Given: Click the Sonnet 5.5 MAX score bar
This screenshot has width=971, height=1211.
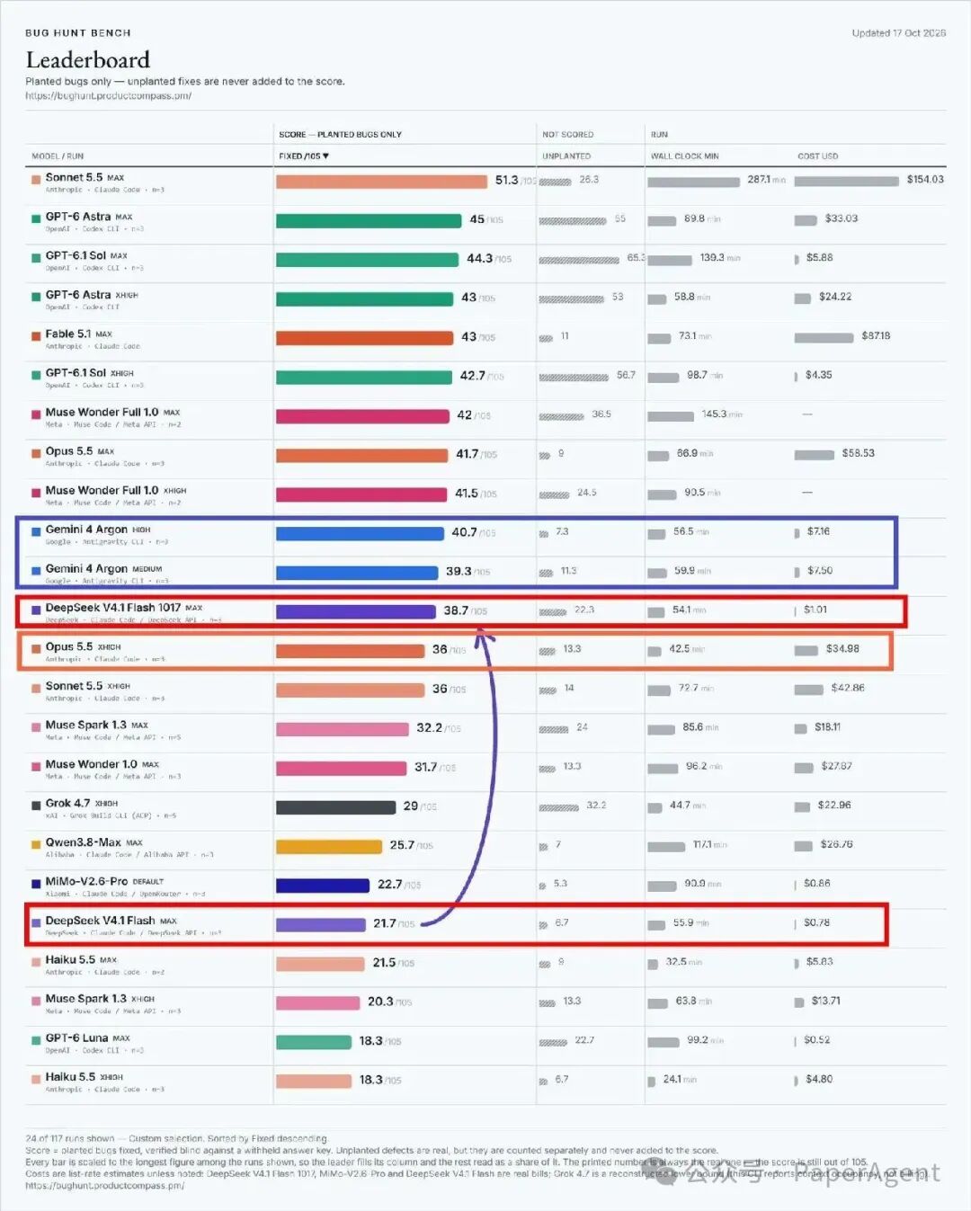Looking at the screenshot, I should 381,182.
